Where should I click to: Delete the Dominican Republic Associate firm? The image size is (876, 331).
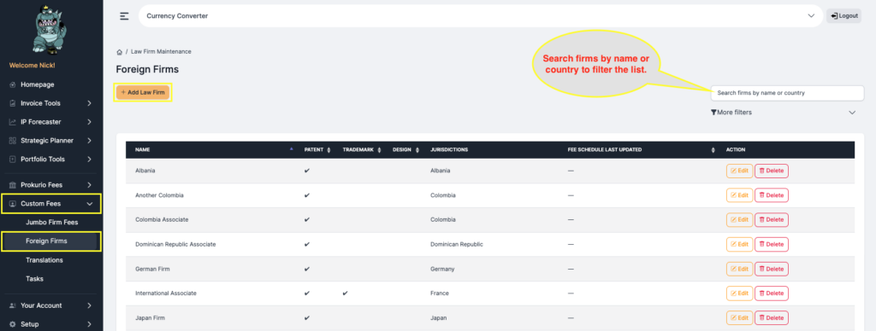click(772, 244)
